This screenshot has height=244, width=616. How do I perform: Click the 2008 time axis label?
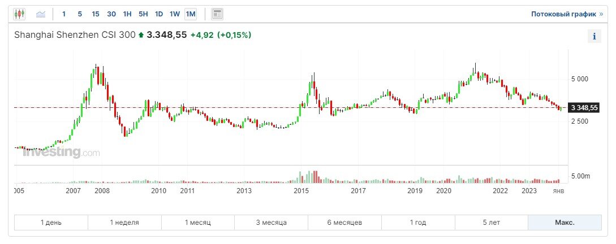coord(102,191)
